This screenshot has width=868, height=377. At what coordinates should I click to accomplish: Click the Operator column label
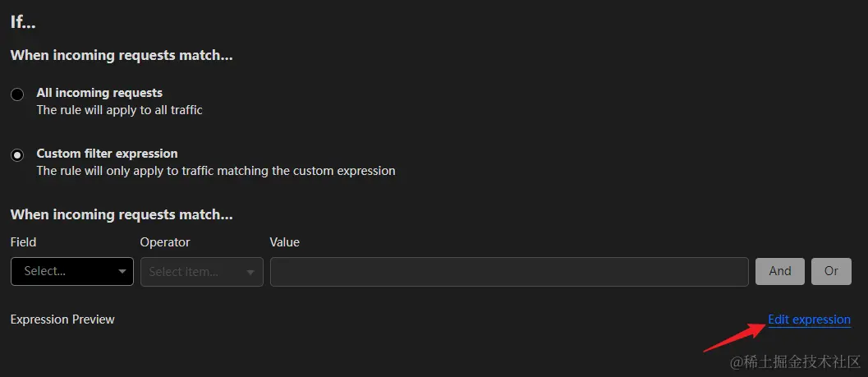(x=165, y=242)
